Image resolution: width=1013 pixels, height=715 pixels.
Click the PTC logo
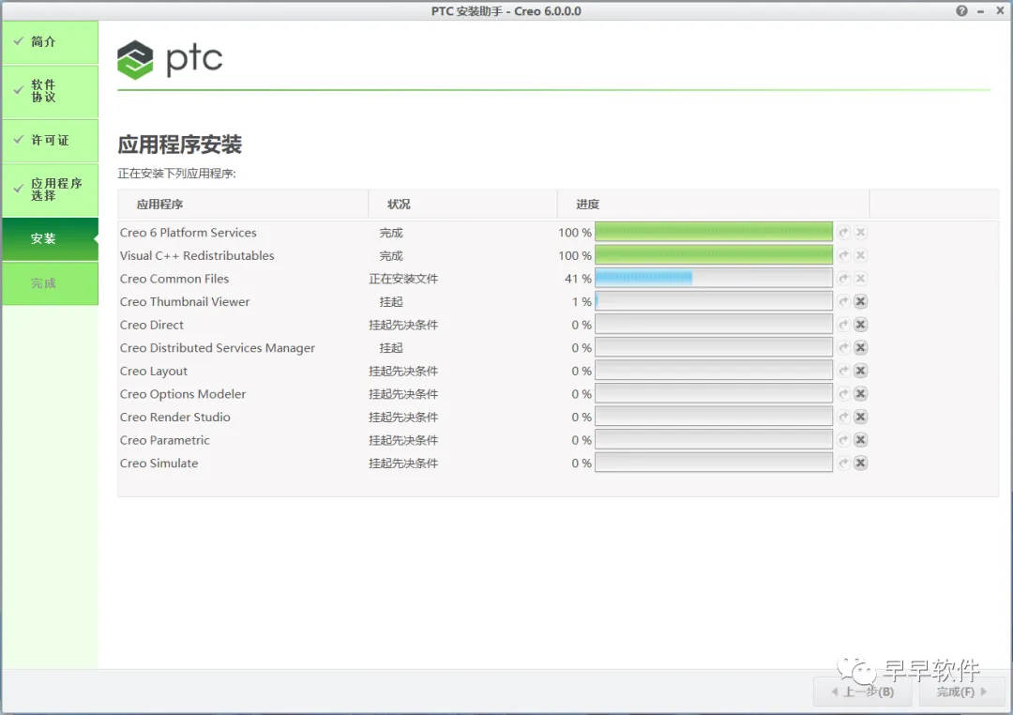pyautogui.click(x=170, y=59)
